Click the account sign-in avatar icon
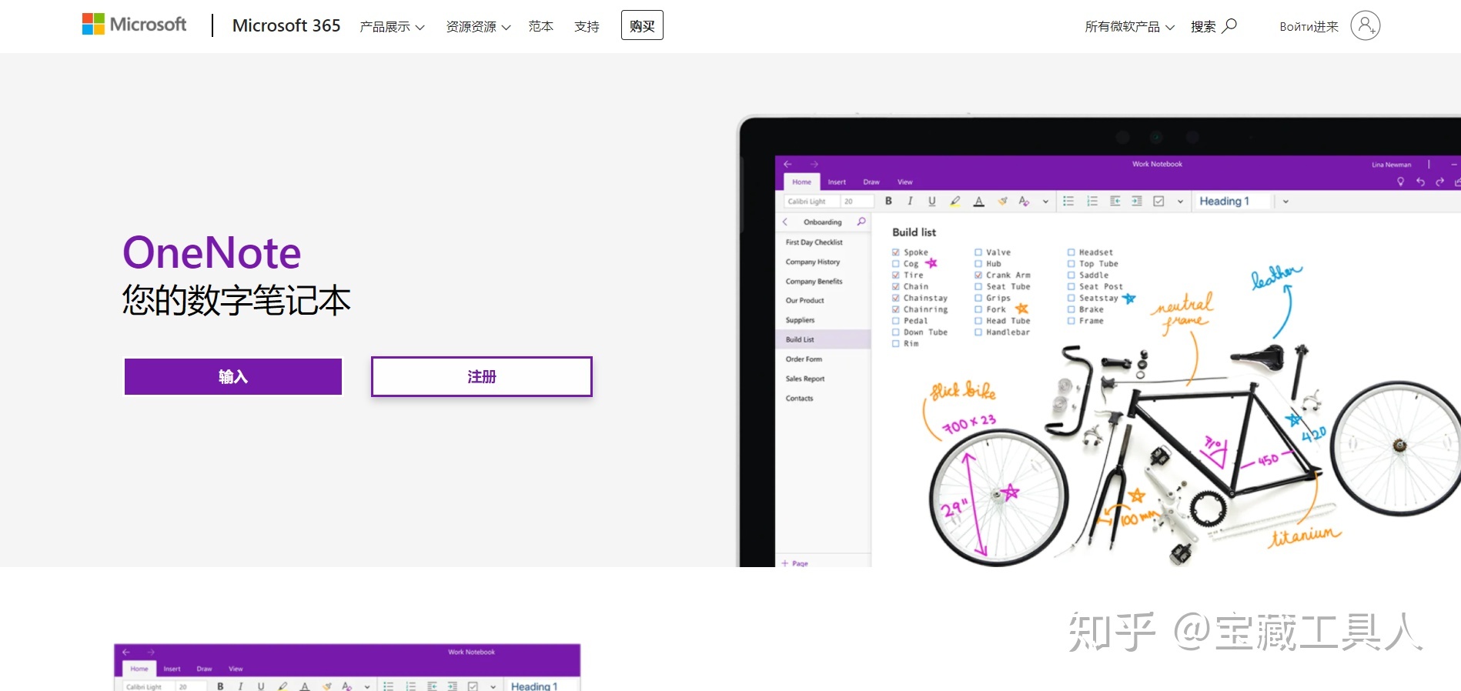The image size is (1461, 691). point(1365,25)
